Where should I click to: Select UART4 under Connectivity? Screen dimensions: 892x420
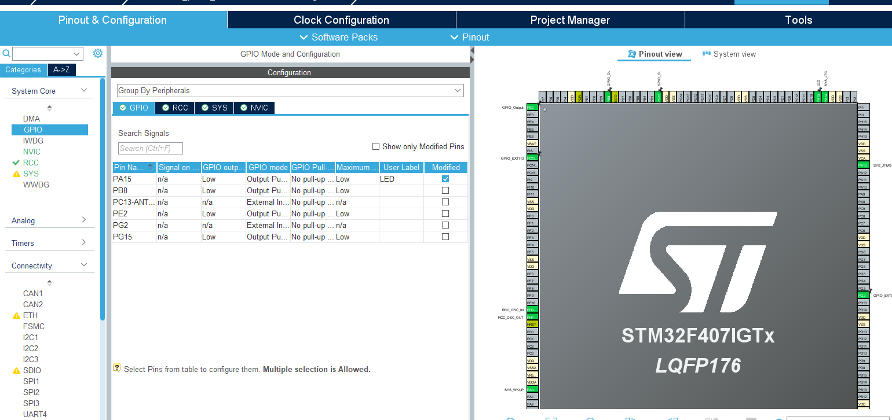point(35,414)
